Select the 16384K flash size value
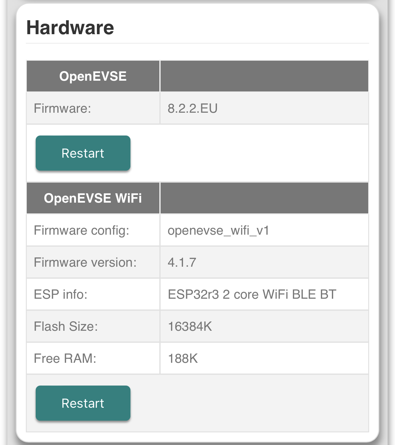 190,326
